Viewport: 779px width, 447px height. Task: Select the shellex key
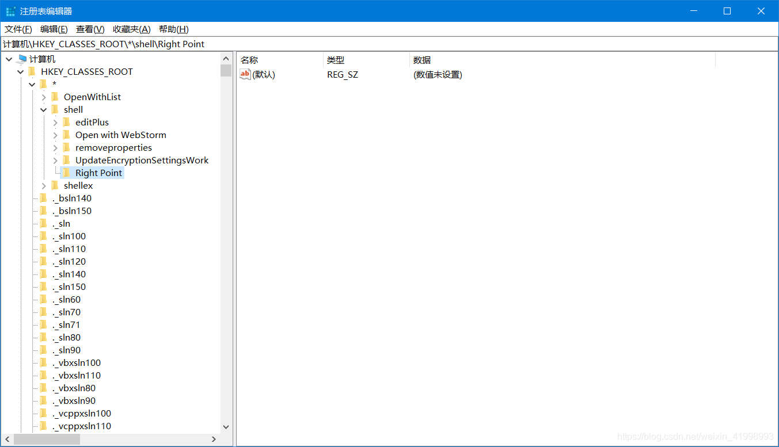coord(78,185)
